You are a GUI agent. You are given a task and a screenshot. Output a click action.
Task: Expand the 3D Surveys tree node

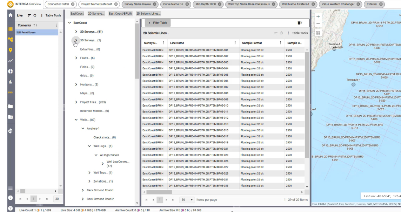point(76,41)
